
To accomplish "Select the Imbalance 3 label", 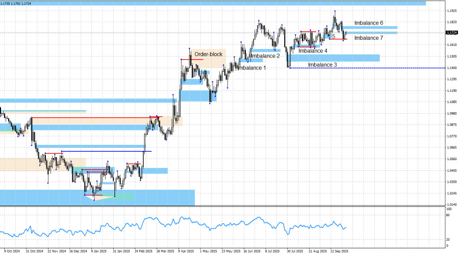I will coord(322,65).
